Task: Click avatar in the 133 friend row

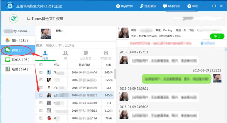Action: coord(49,103)
